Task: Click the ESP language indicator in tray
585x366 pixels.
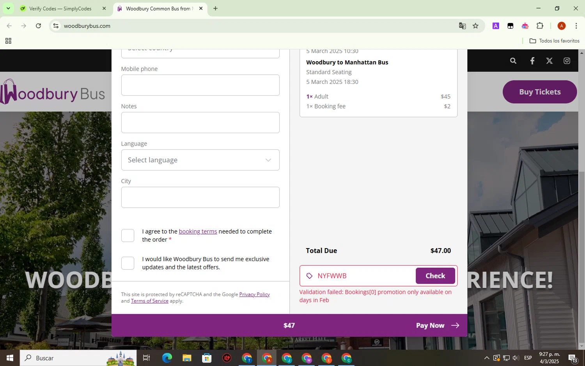Action: 528,358
